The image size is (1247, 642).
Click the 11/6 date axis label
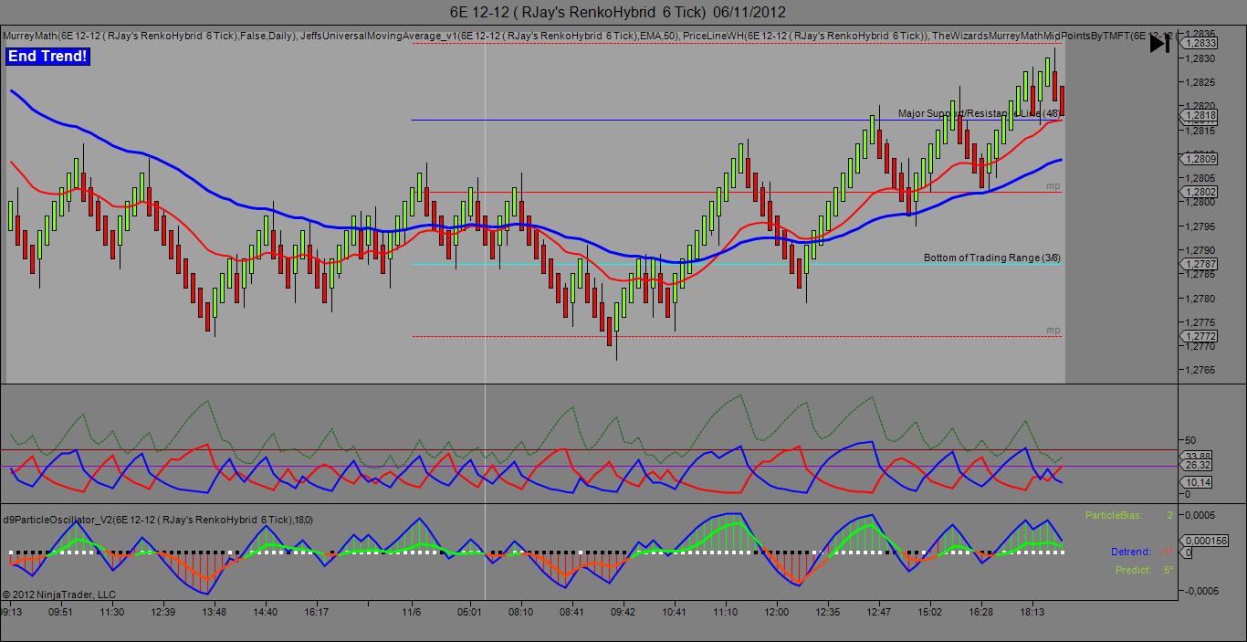tap(412, 613)
